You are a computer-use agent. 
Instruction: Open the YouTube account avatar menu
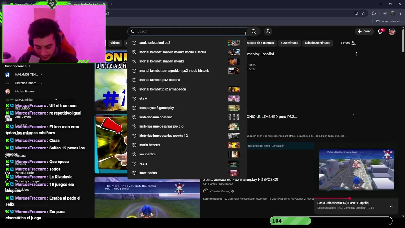pyautogui.click(x=392, y=31)
